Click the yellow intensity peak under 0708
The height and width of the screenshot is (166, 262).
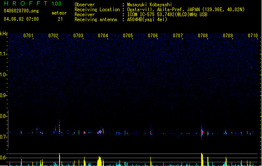[202, 159]
